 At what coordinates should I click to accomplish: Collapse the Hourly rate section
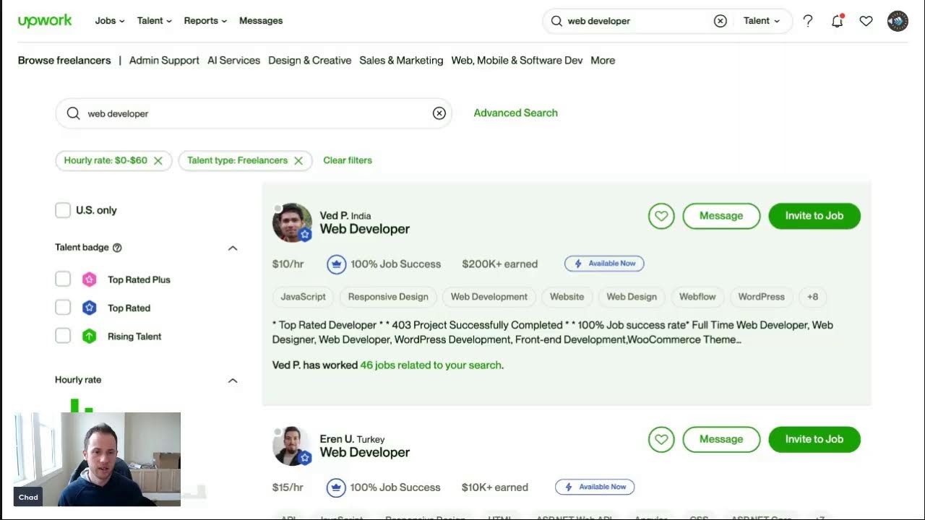click(x=233, y=381)
